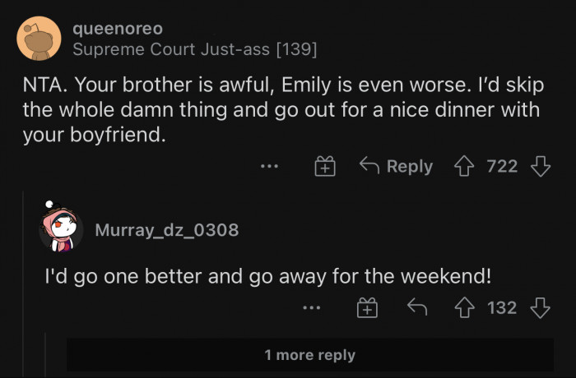Viewport: 576px width, 378px height.
Task: Open more options for queenoreo's comment
Action: [269, 167]
